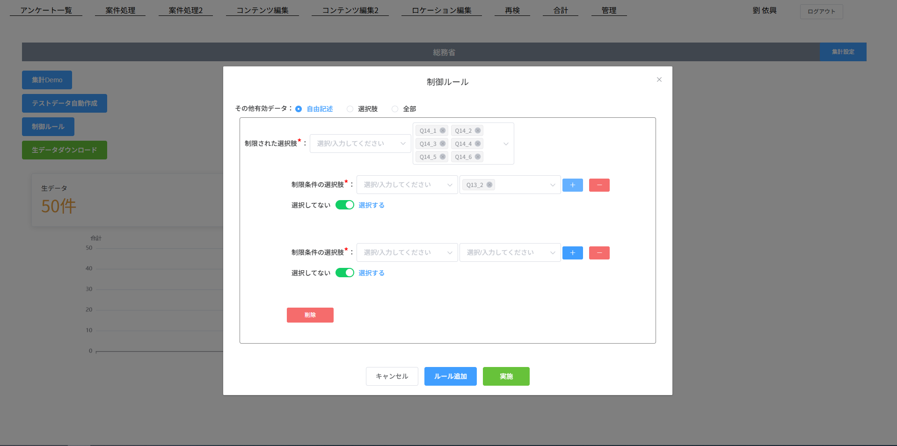Screen dimensions: 897x446
Task: Remove the Q14_4 tag
Action: pyautogui.click(x=478, y=144)
